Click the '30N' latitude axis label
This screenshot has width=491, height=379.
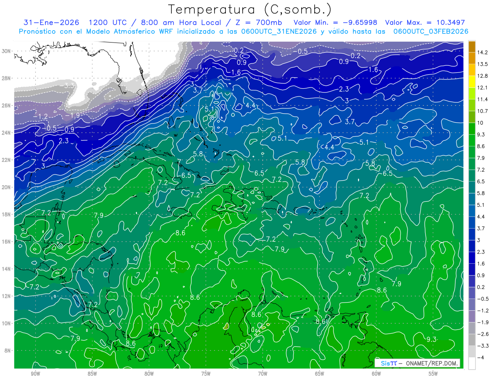pyautogui.click(x=7, y=51)
